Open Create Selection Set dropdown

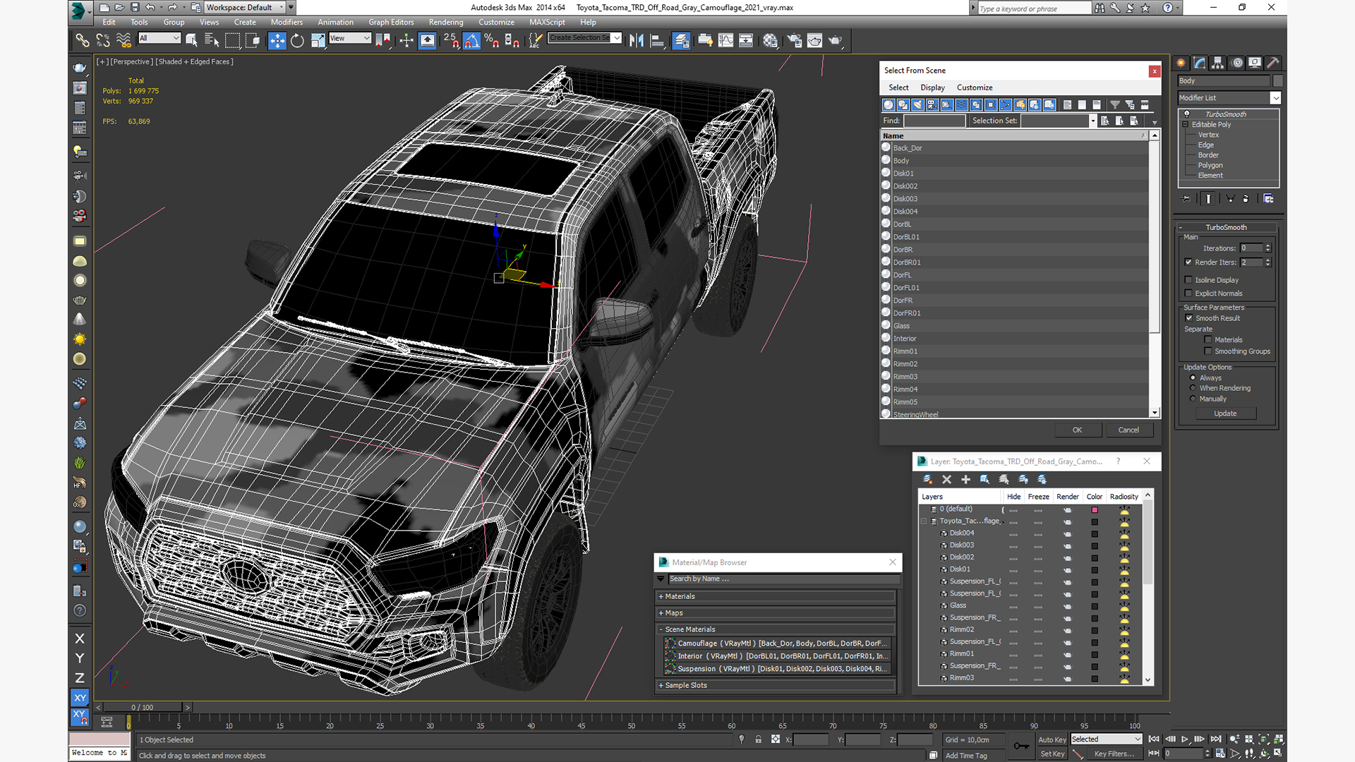(617, 38)
